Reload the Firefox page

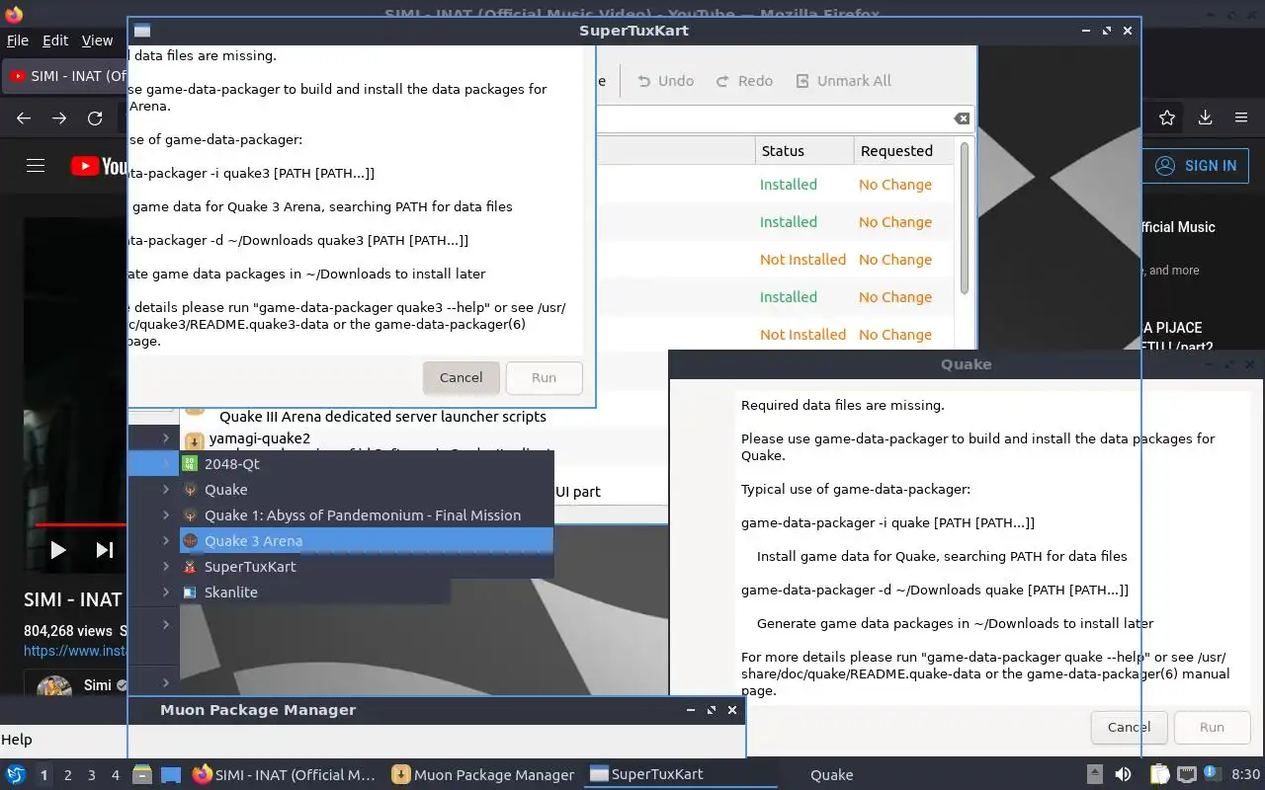click(x=95, y=118)
